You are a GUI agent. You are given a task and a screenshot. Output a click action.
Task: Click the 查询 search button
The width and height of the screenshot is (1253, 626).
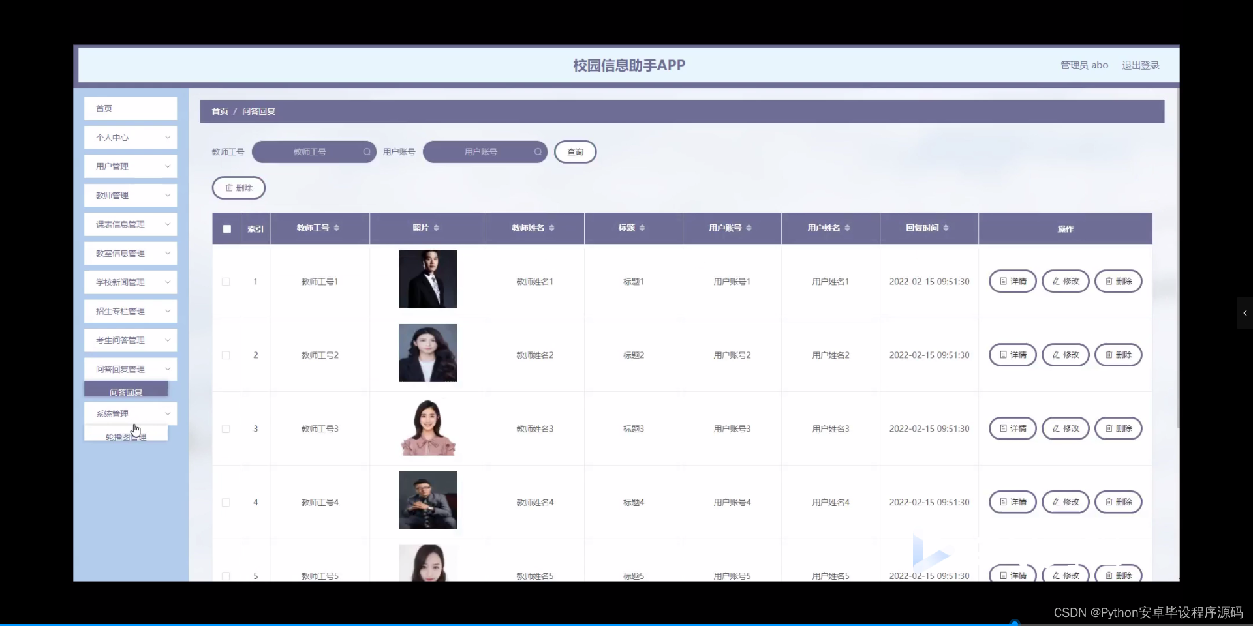575,152
